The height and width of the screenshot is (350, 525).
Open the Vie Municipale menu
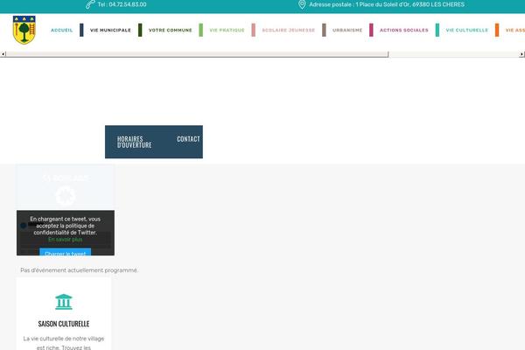(110, 30)
